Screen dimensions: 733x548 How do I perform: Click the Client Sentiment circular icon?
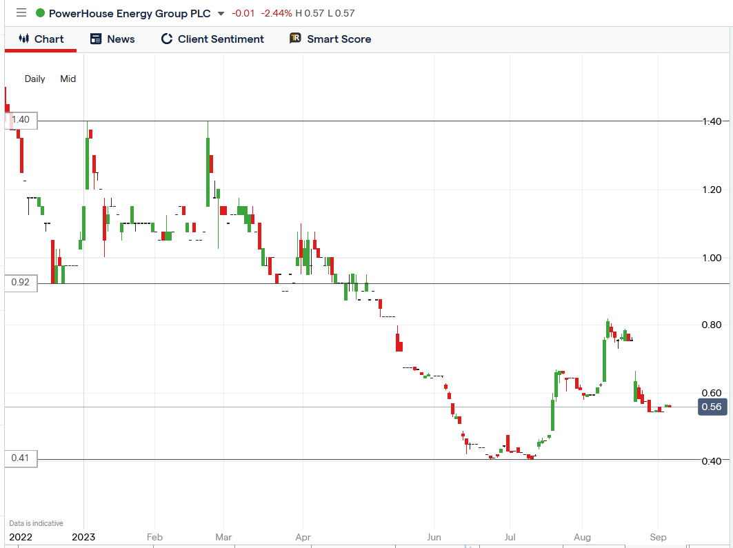(166, 39)
